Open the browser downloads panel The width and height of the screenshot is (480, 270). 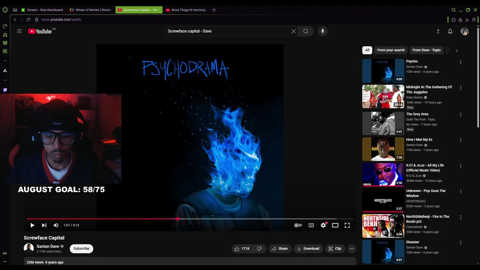[x=467, y=19]
